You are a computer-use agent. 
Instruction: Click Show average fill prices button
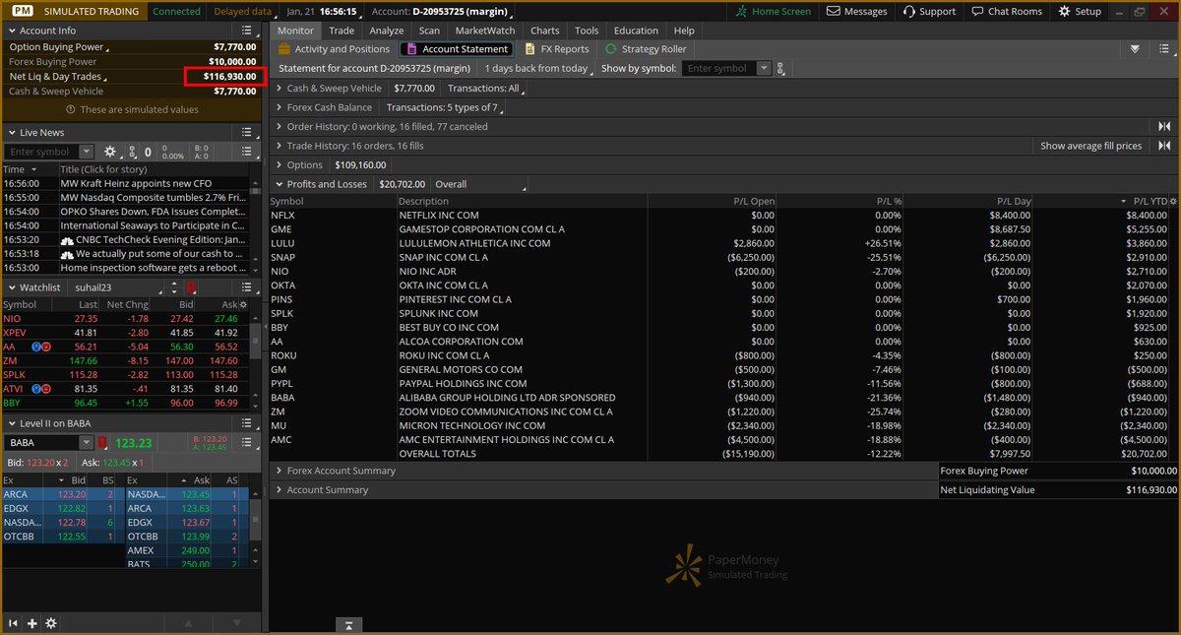pos(1090,146)
